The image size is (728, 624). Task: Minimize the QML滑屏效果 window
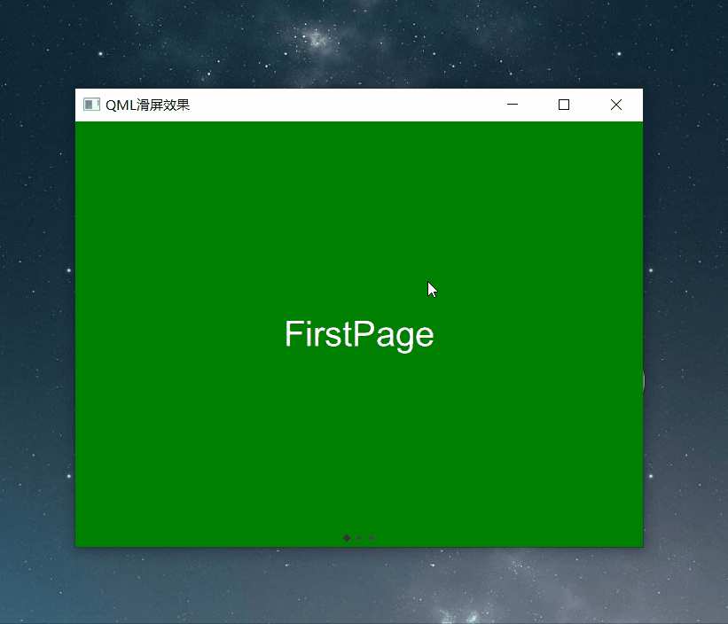[513, 105]
